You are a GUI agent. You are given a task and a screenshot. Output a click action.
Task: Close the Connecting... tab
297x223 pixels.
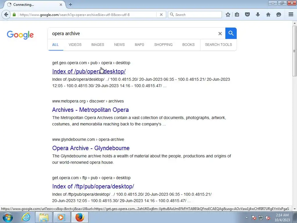[x=61, y=5]
